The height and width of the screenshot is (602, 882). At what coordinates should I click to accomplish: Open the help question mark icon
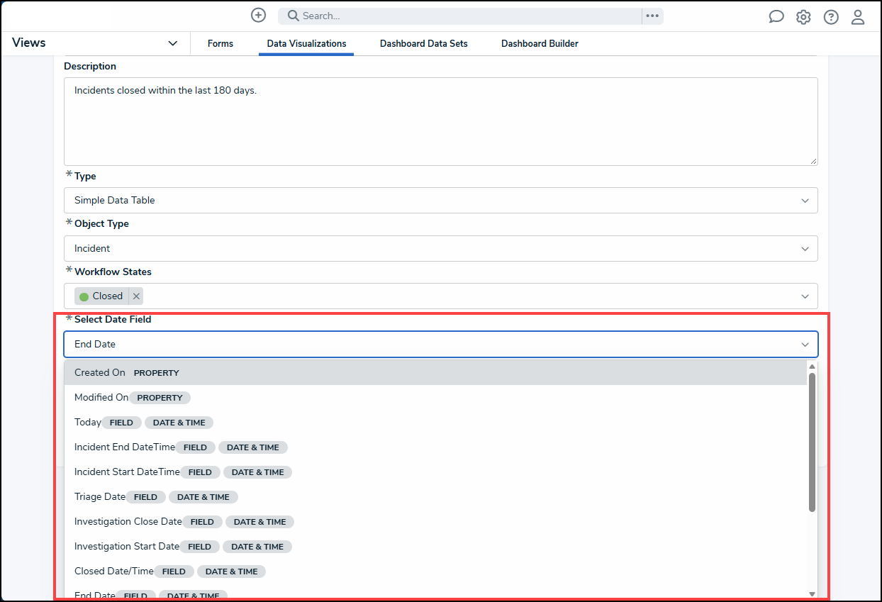point(831,17)
